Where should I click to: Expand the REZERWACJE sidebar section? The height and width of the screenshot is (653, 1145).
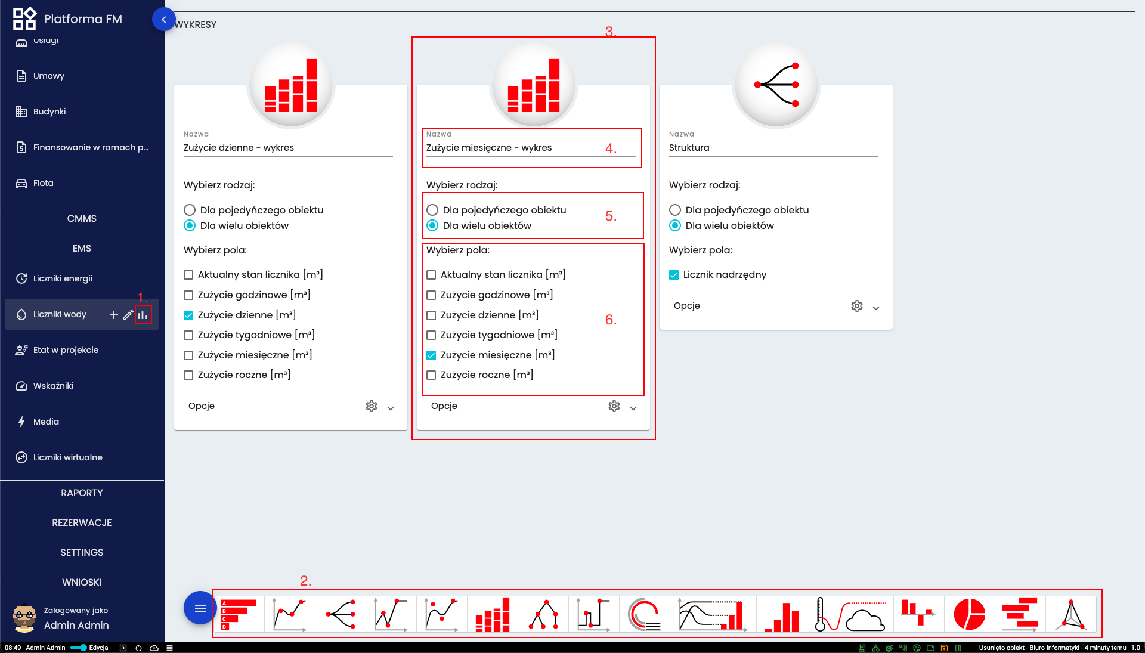tap(82, 523)
